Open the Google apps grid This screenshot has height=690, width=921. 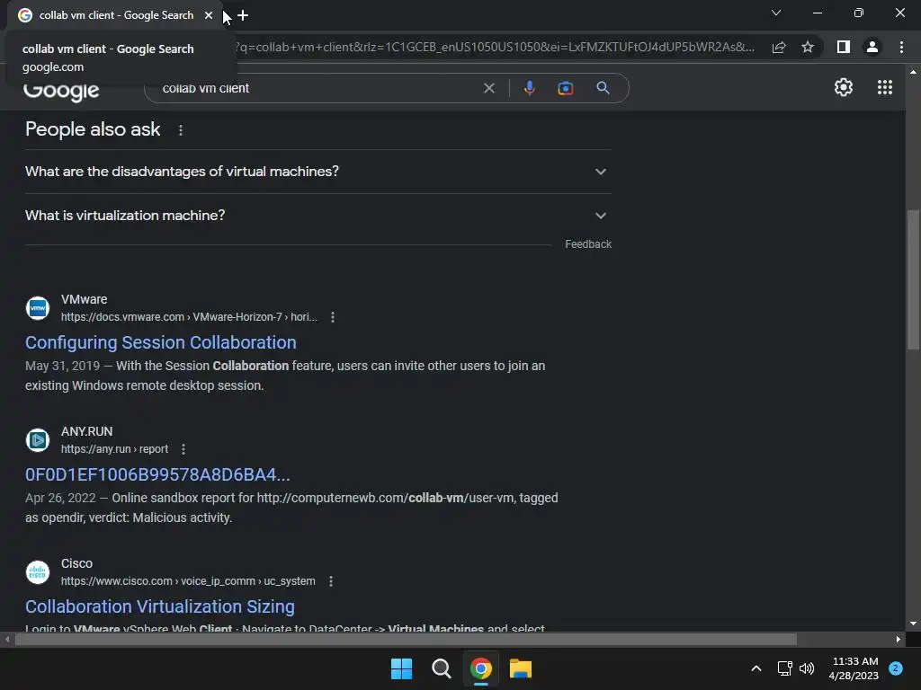(x=885, y=87)
